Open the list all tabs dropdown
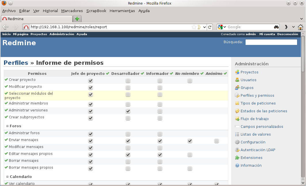Screen dimensions: 306x186 (x=301, y=19)
